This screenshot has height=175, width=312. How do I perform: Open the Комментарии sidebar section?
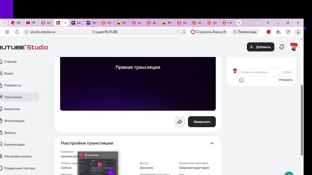tap(14, 145)
